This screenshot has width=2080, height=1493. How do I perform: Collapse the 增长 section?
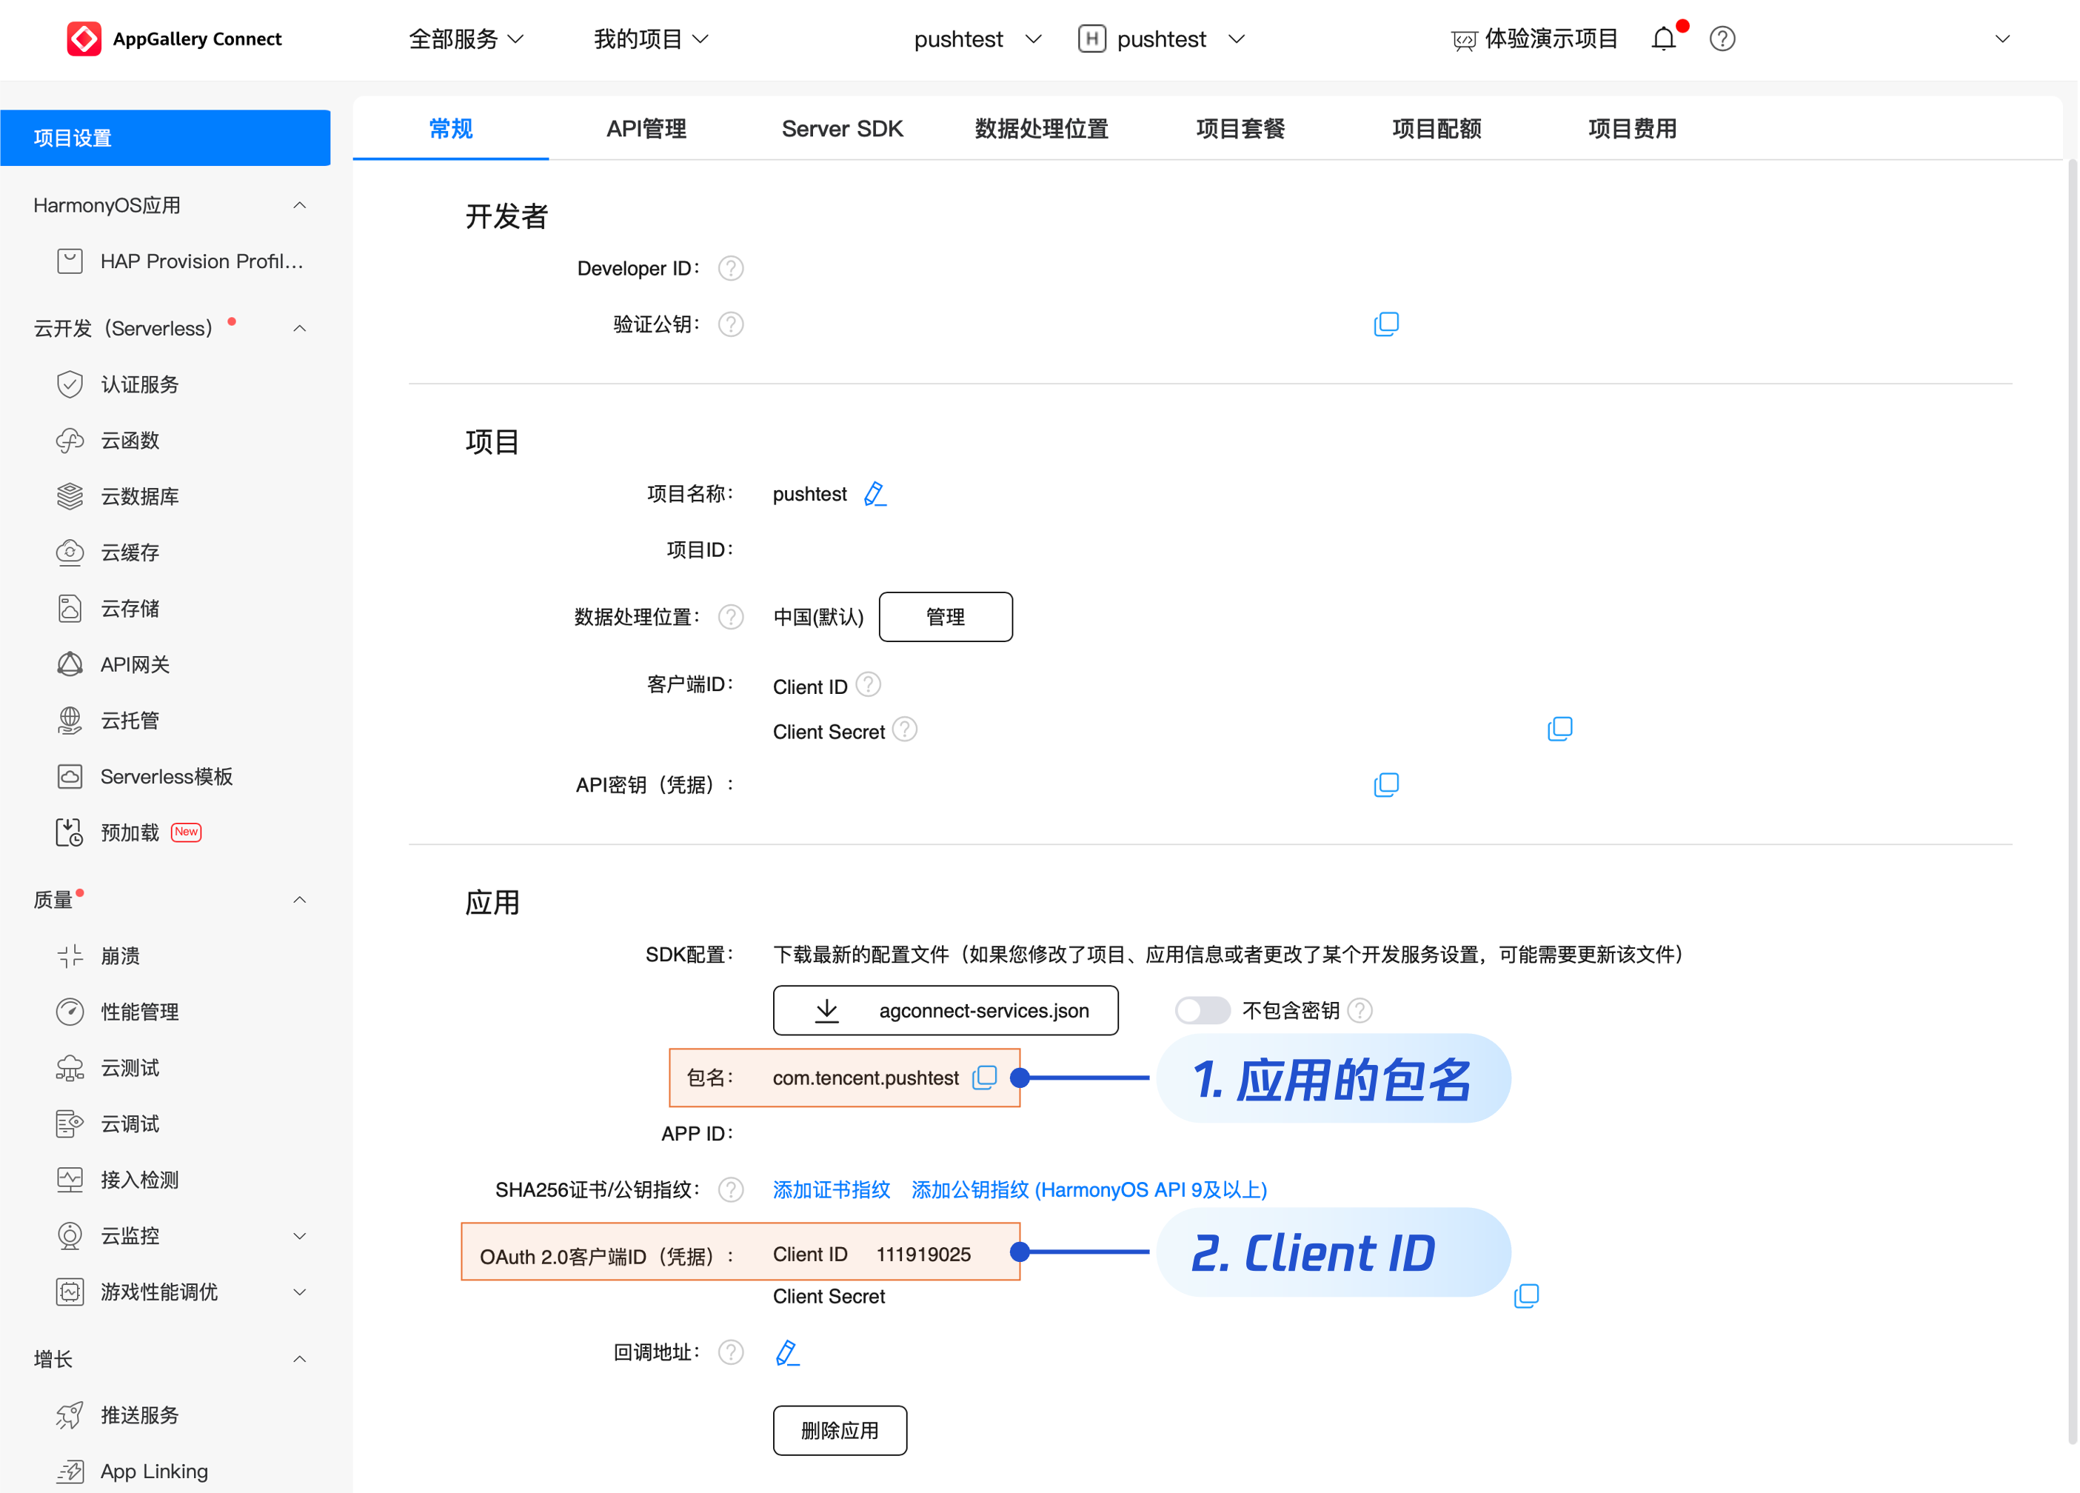point(299,1359)
